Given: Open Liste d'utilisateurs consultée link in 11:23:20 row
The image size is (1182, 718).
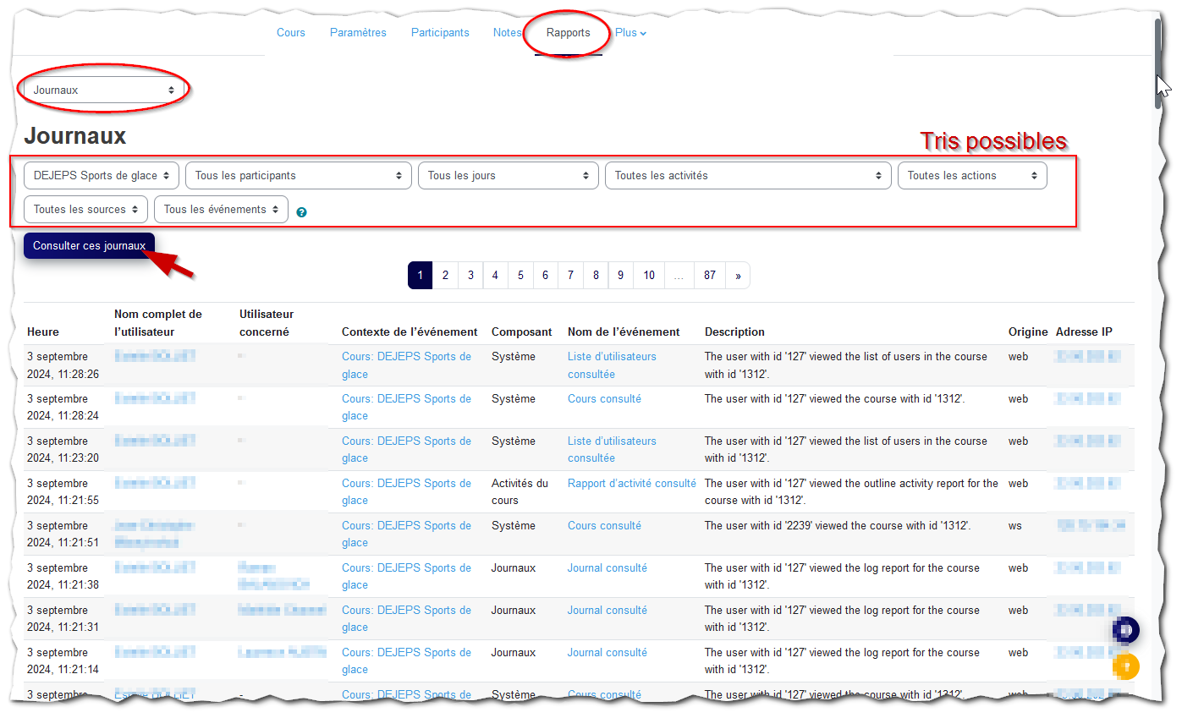Looking at the screenshot, I should click(612, 450).
